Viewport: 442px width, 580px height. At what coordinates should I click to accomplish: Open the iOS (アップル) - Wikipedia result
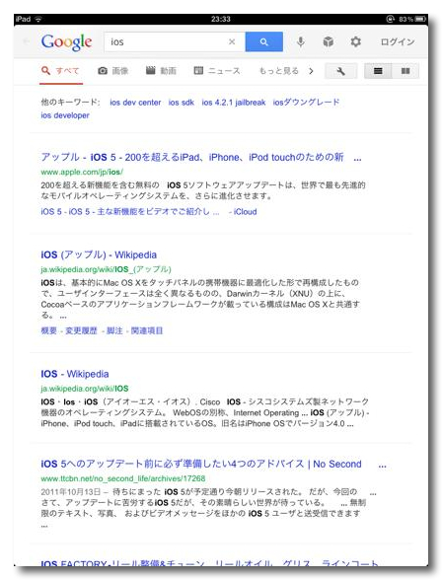click(99, 254)
